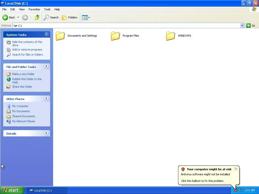Image resolution: width=259 pixels, height=194 pixels.
Task: Click the Add or remove programs icon
Action: tap(9, 50)
